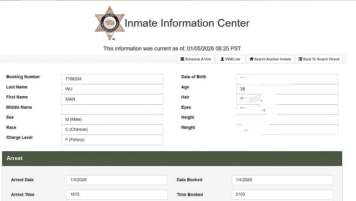This screenshot has height=201, width=356.
Task: Select the Date of Birth field
Action: point(287,79)
